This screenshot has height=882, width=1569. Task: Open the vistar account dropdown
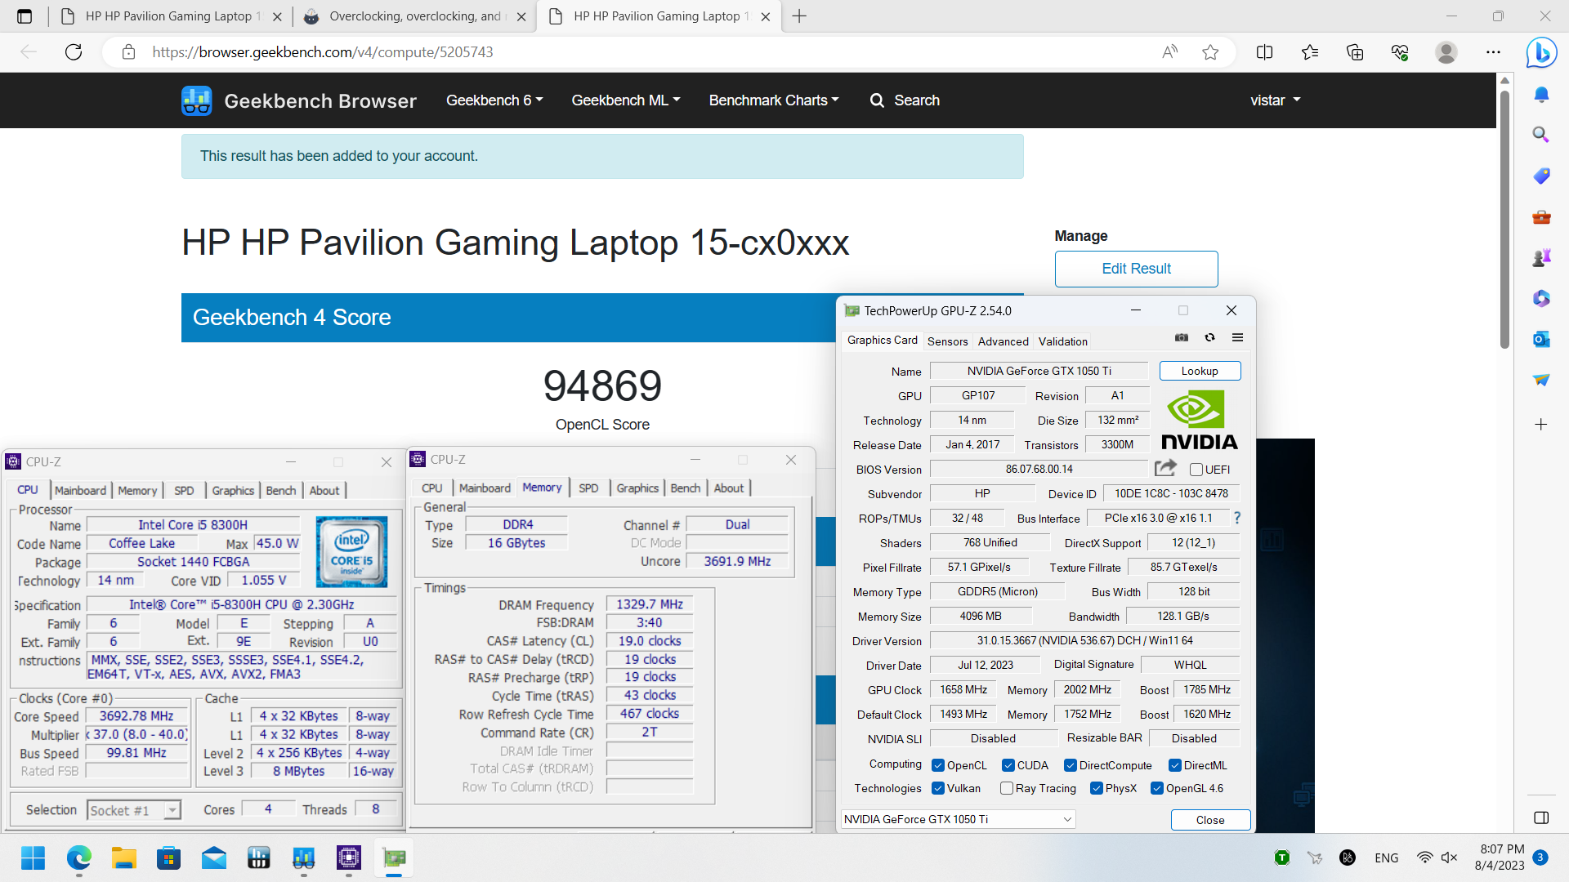coord(1275,100)
